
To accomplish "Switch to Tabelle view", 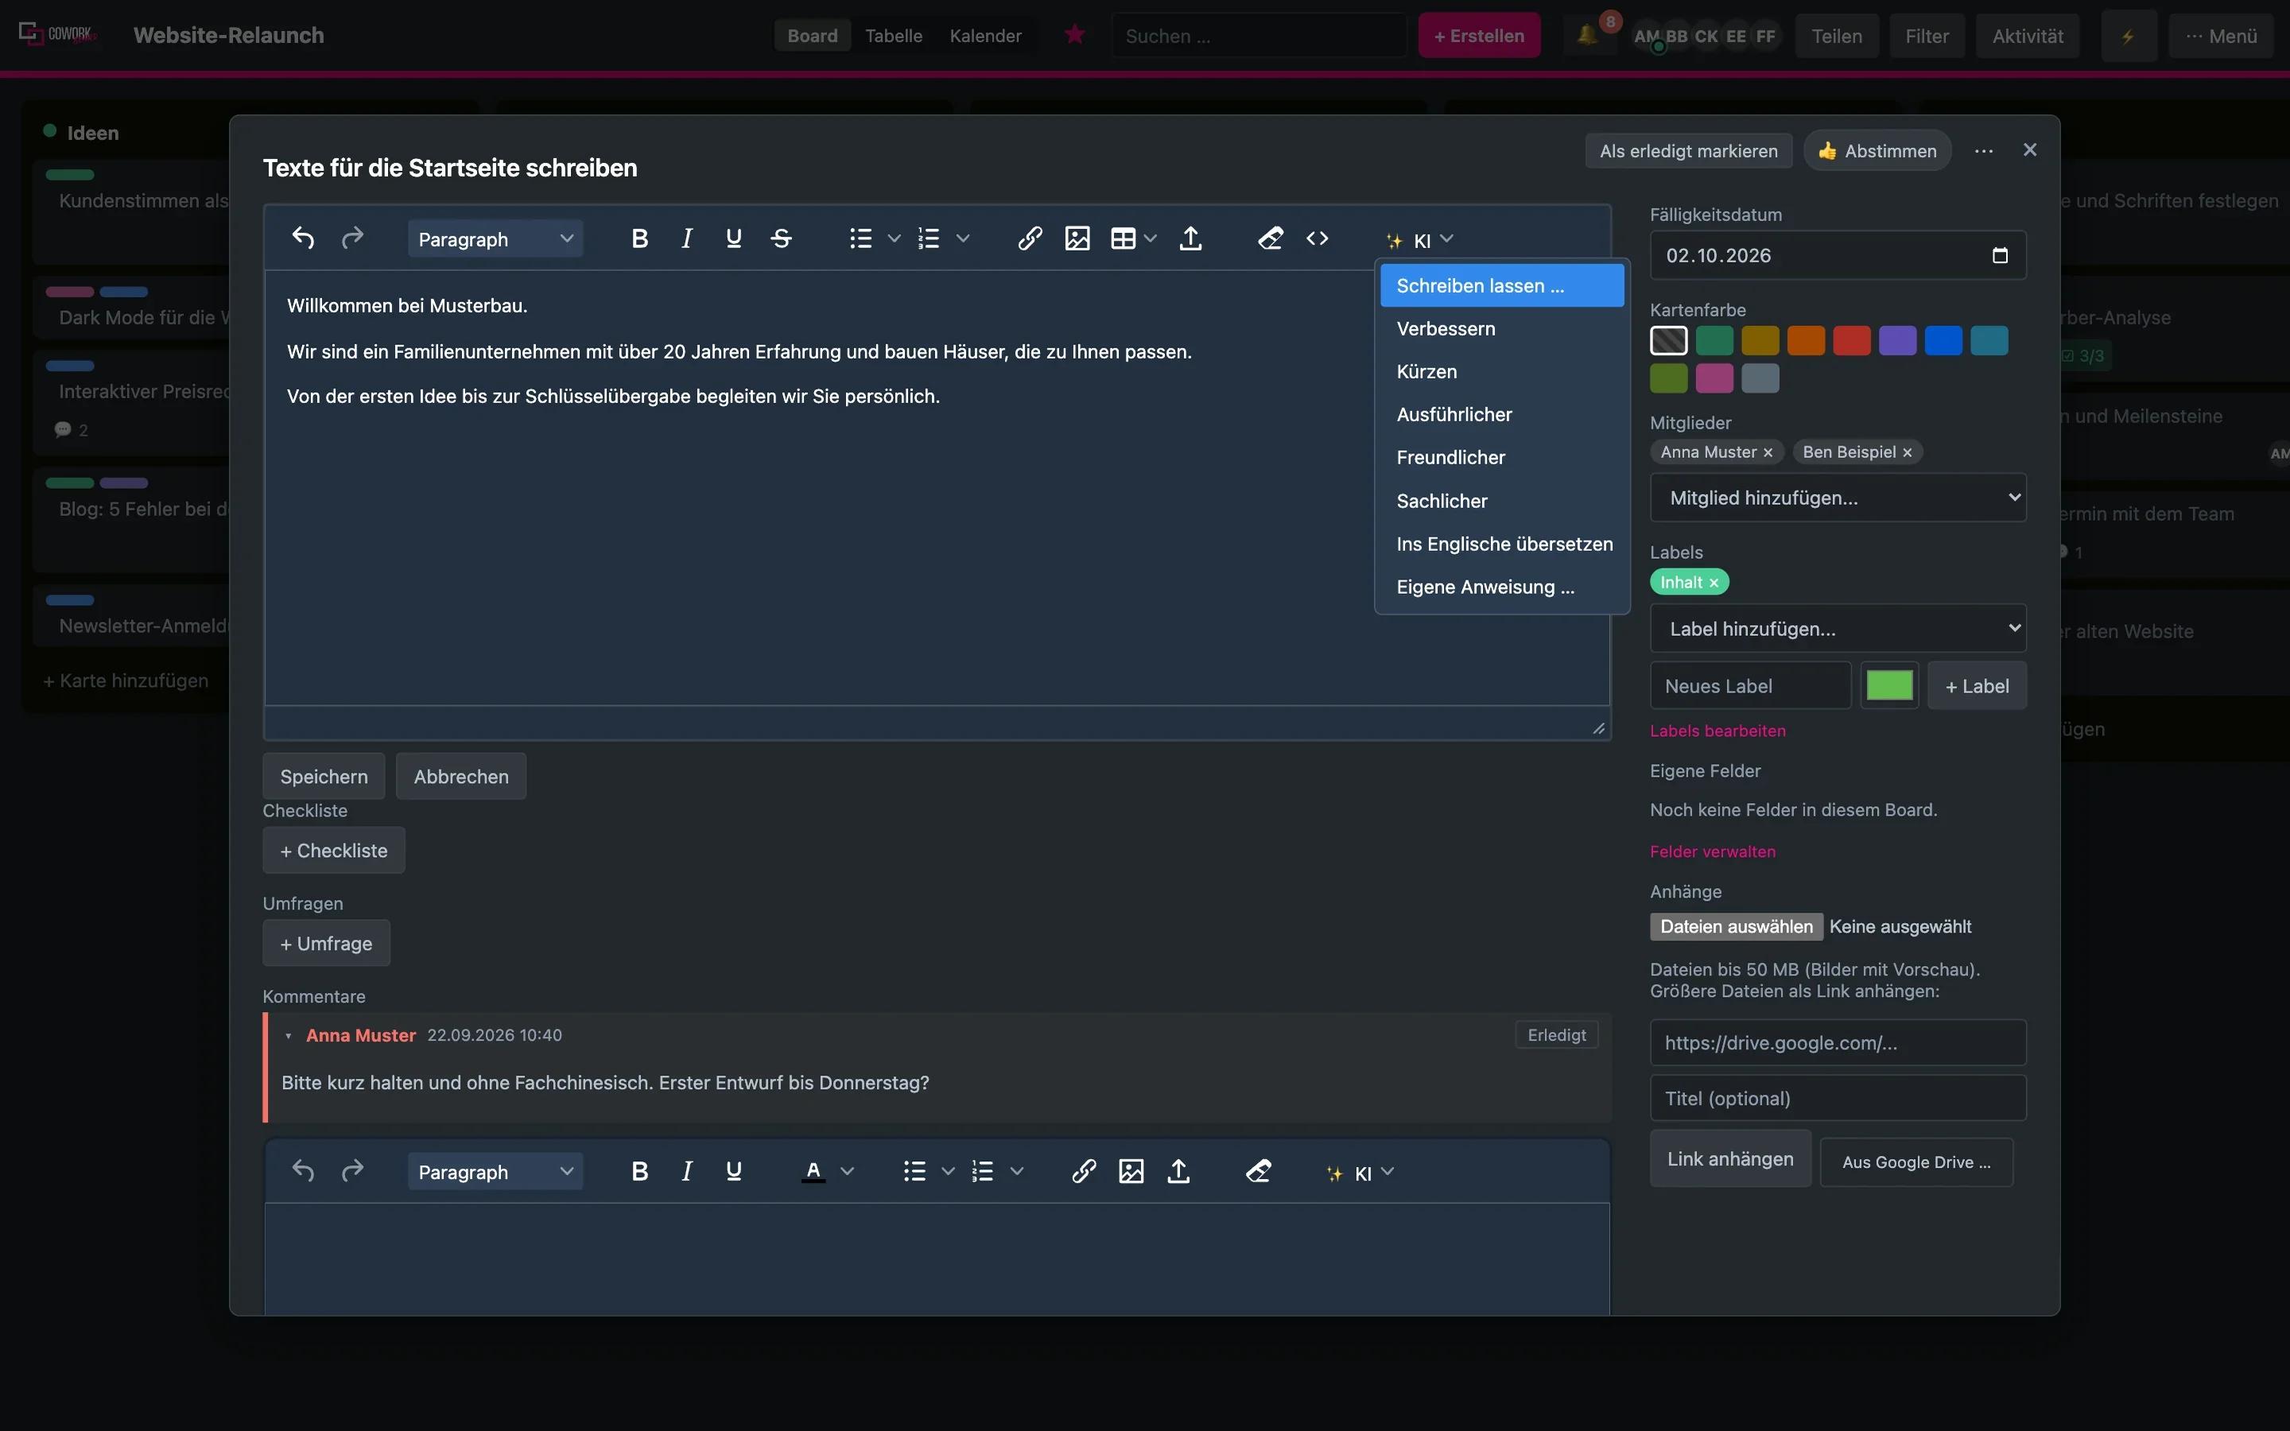I will [x=893, y=36].
